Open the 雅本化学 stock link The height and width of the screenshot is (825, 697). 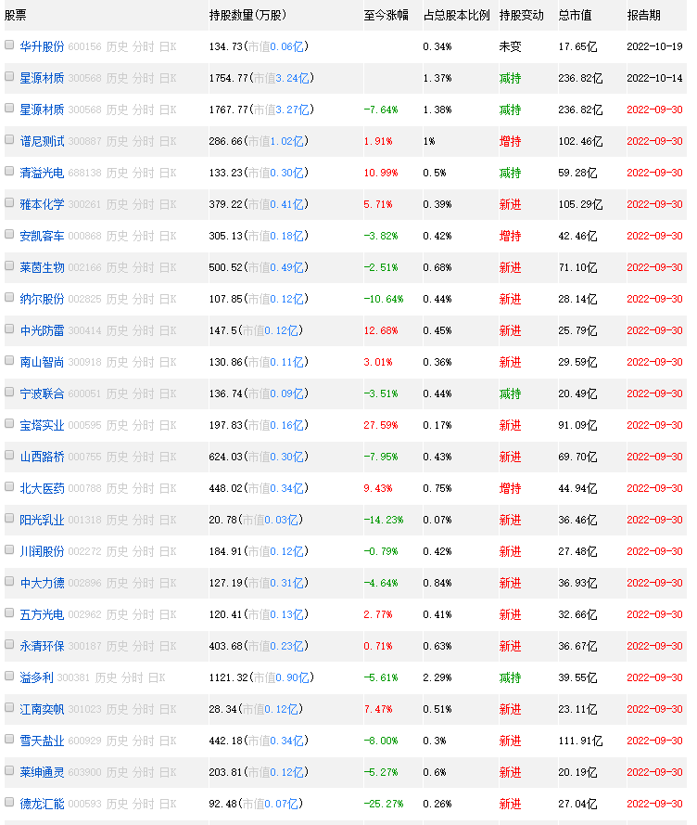42,205
